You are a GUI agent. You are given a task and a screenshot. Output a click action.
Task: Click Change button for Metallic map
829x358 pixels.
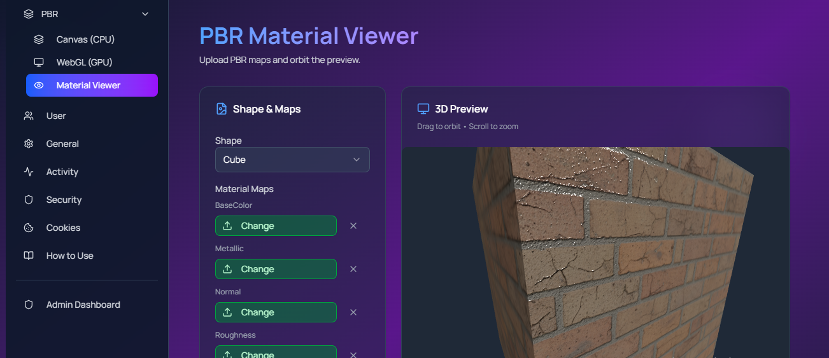point(276,269)
